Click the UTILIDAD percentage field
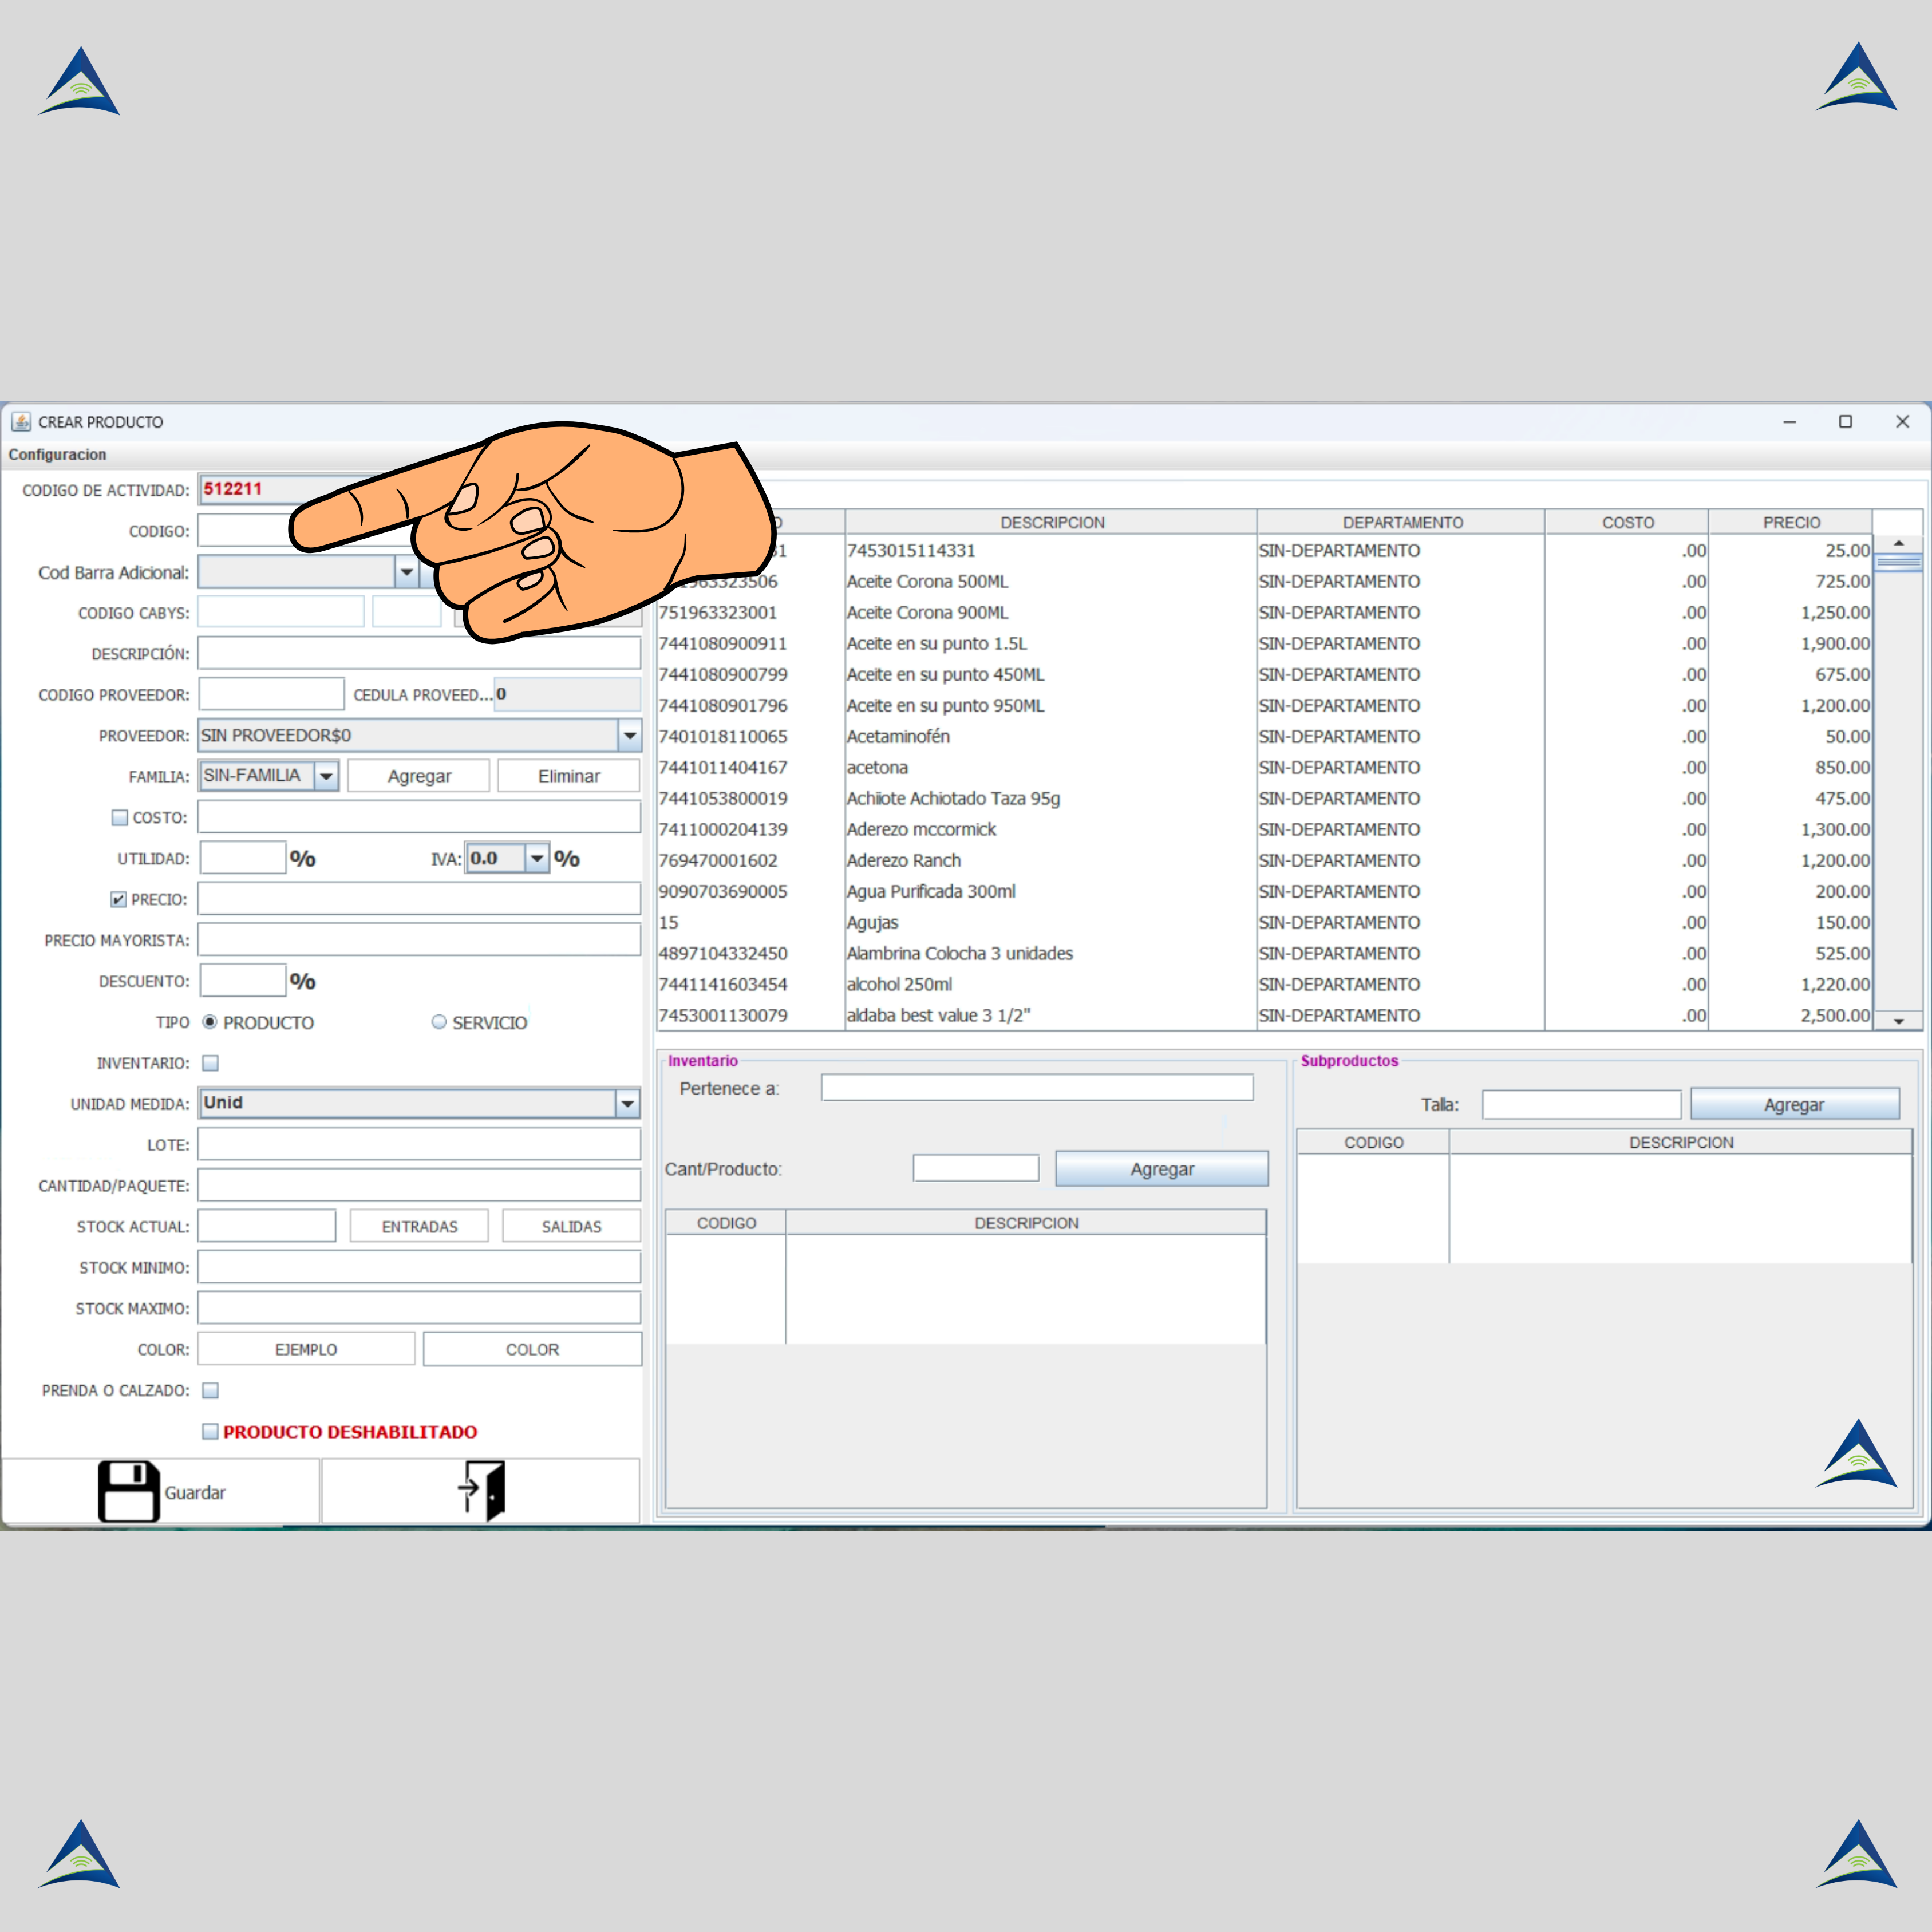1932x1932 pixels. [243, 858]
